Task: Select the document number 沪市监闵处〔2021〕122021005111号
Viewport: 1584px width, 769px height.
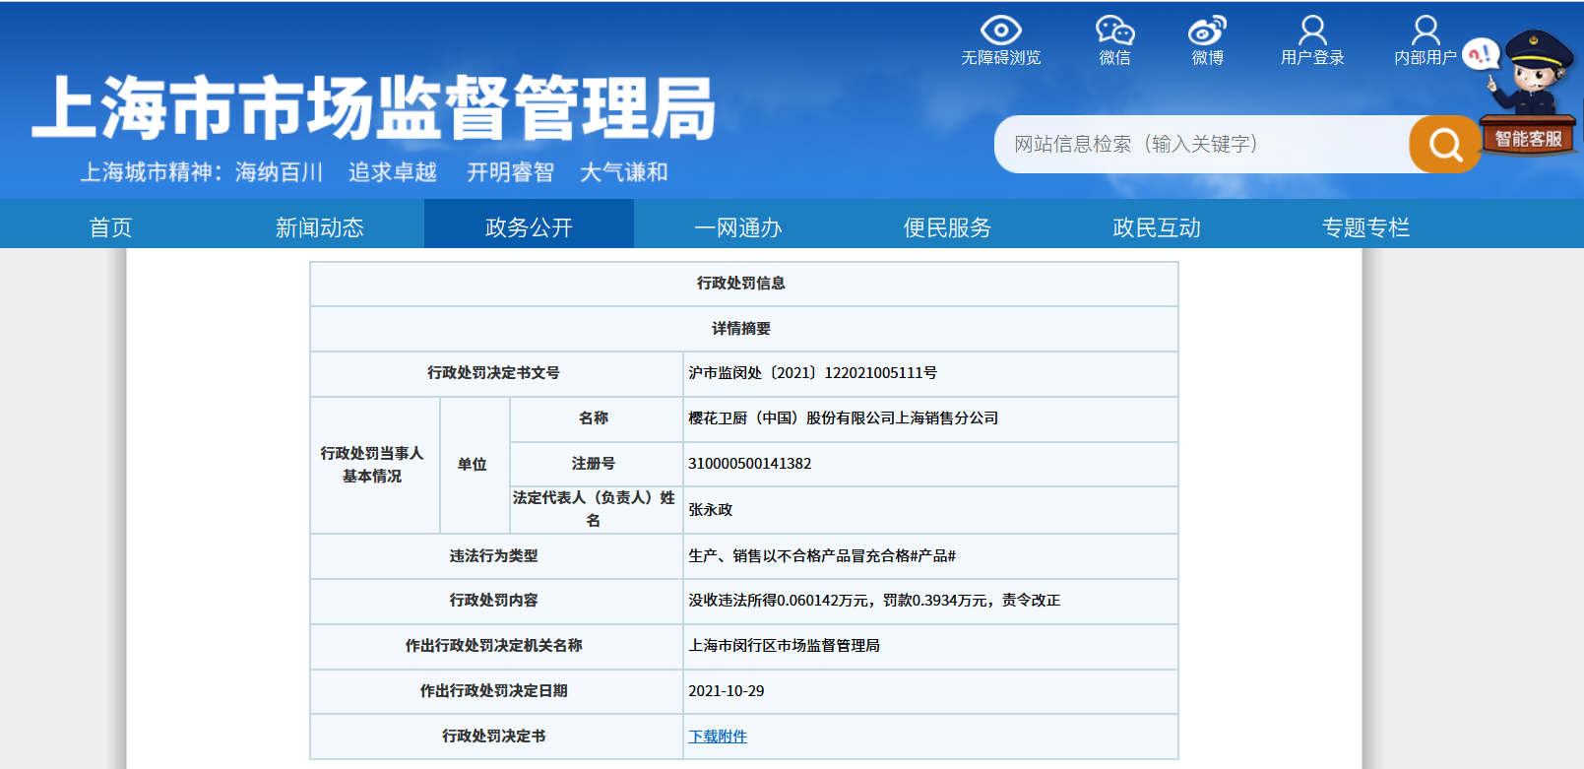Action: [x=813, y=373]
